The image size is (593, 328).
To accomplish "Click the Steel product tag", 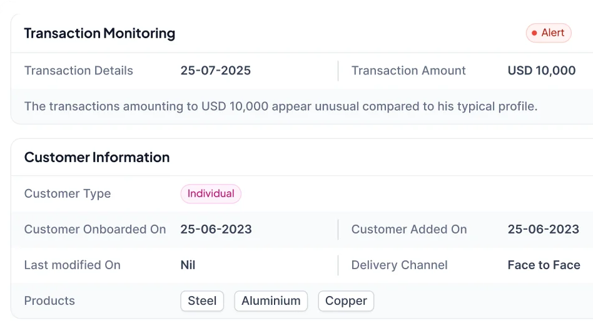I will tap(202, 301).
